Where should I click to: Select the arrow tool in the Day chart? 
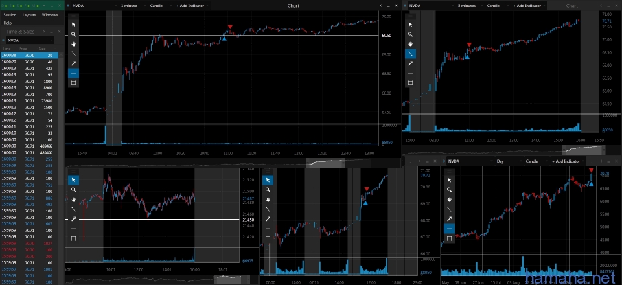click(449, 219)
